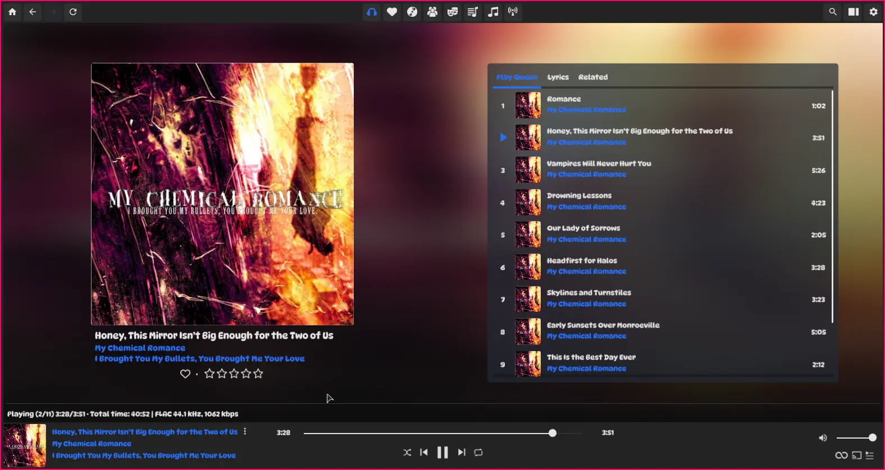This screenshot has height=470, width=885.
Task: Switch to the Related tab
Action: coord(593,77)
